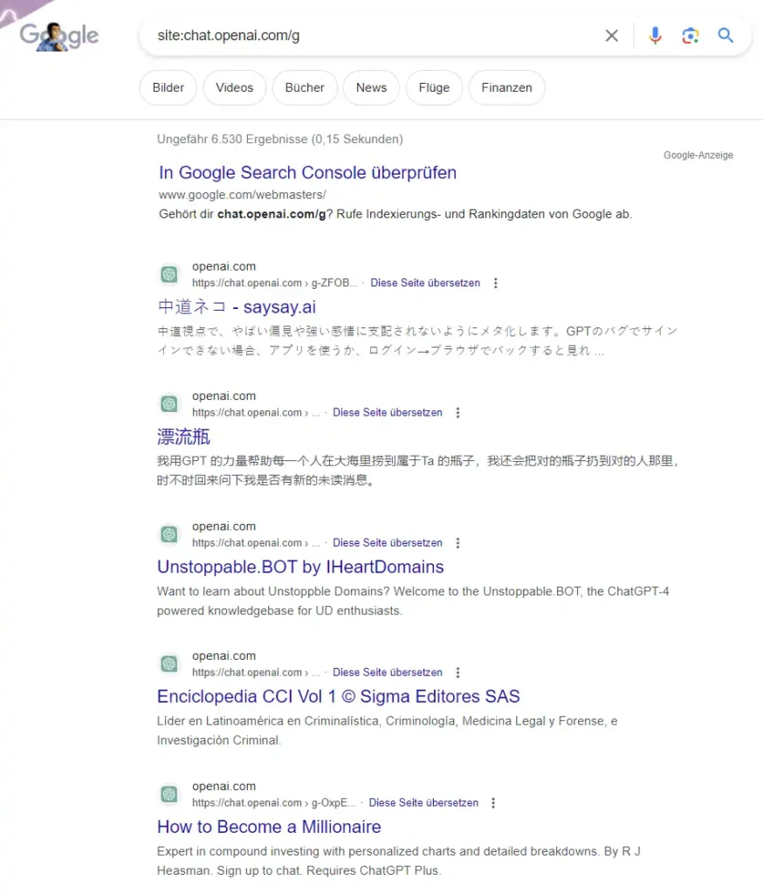Open the three-dot menu for How to Become a Millionaire
The width and height of the screenshot is (763, 894).
pos(493,802)
